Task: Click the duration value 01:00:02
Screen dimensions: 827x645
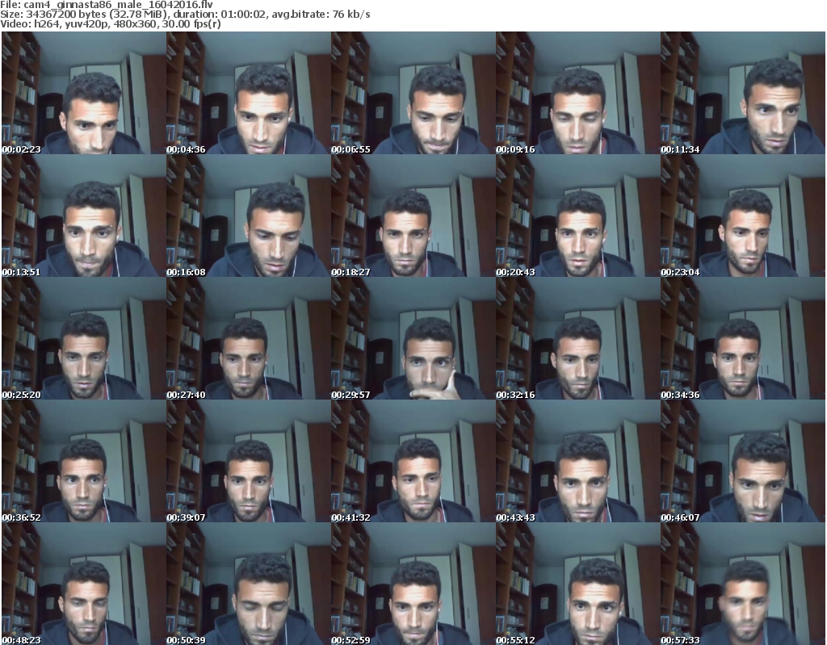Action: 242,15
